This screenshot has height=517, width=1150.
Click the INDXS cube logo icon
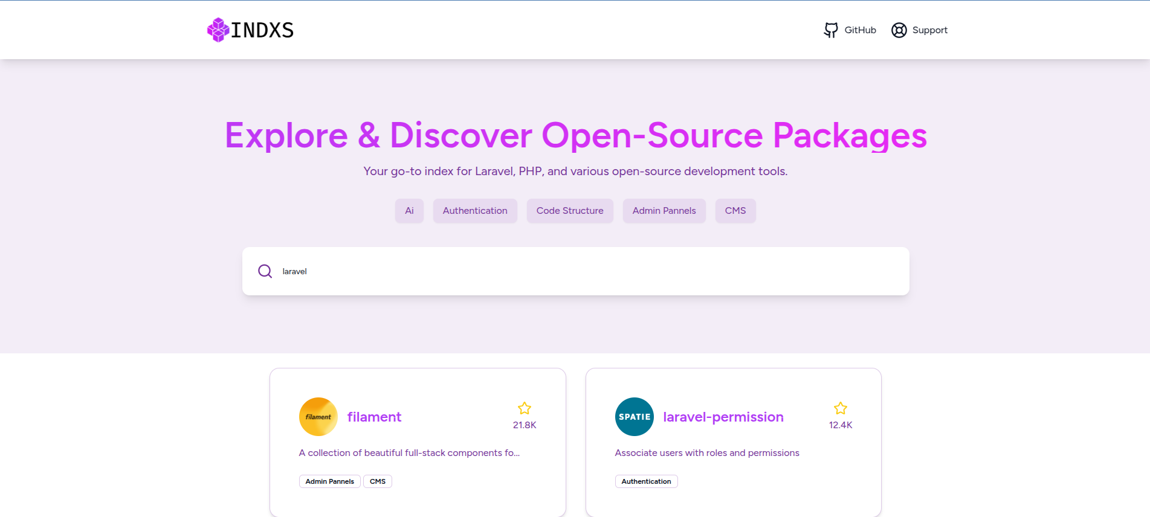point(218,30)
